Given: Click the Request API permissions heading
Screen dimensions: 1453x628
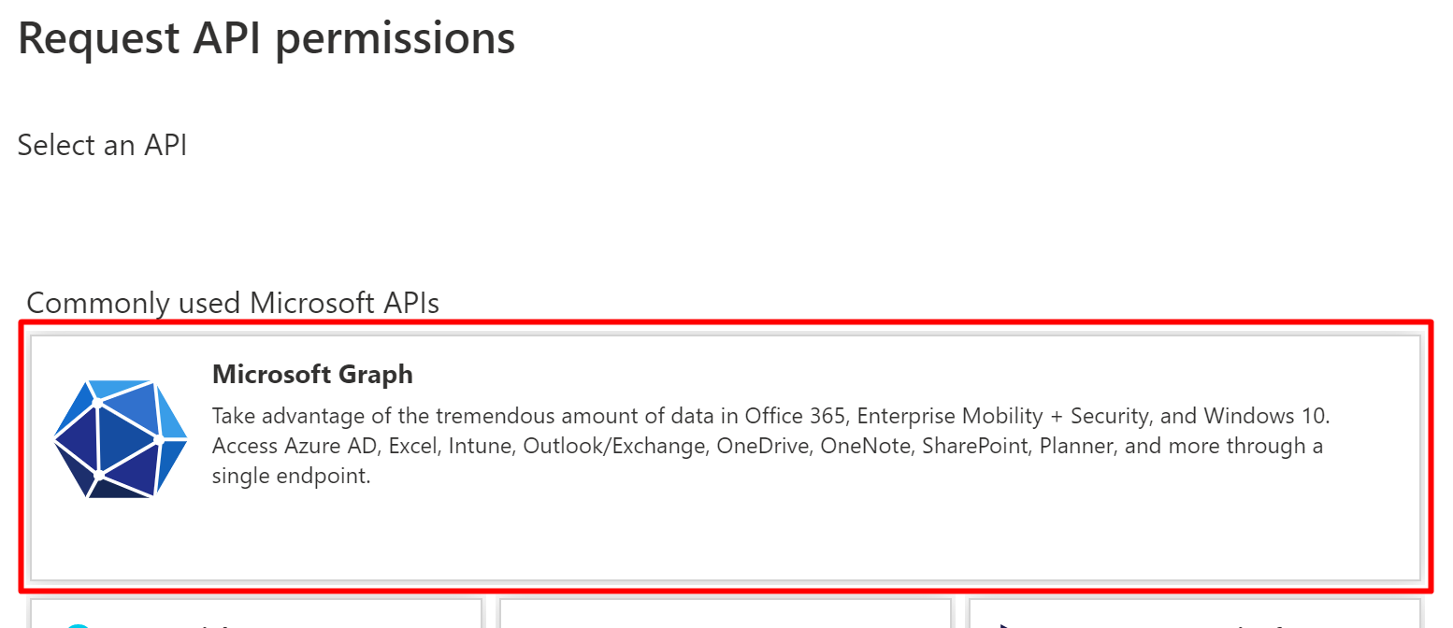Looking at the screenshot, I should click(266, 37).
